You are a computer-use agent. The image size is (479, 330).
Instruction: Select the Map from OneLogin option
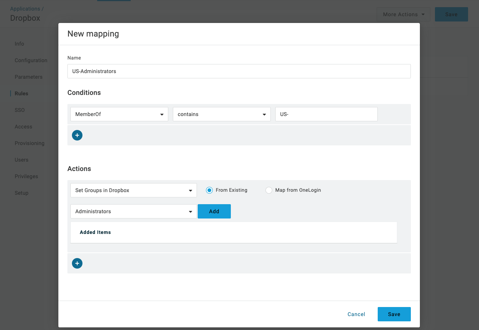tap(269, 190)
